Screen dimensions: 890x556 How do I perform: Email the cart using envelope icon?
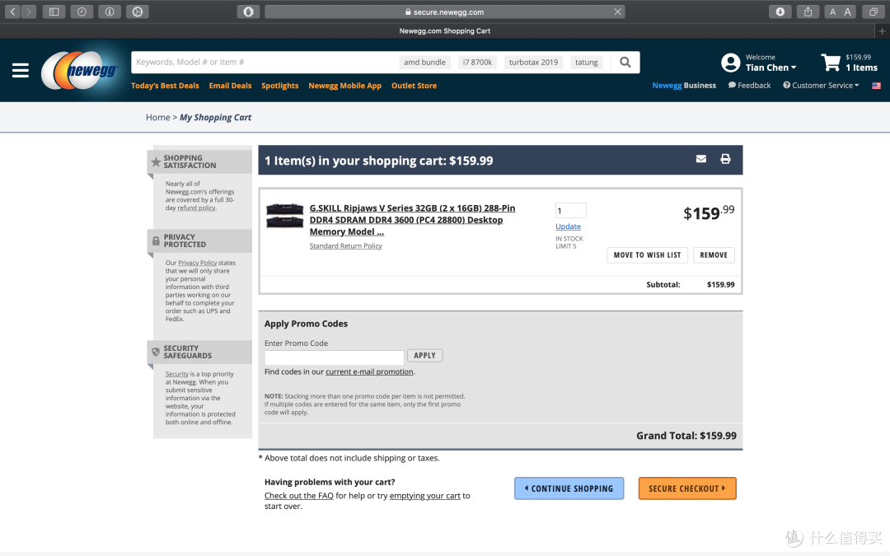pos(701,159)
